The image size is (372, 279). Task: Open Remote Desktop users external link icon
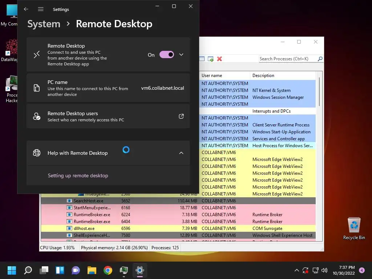pos(181,116)
